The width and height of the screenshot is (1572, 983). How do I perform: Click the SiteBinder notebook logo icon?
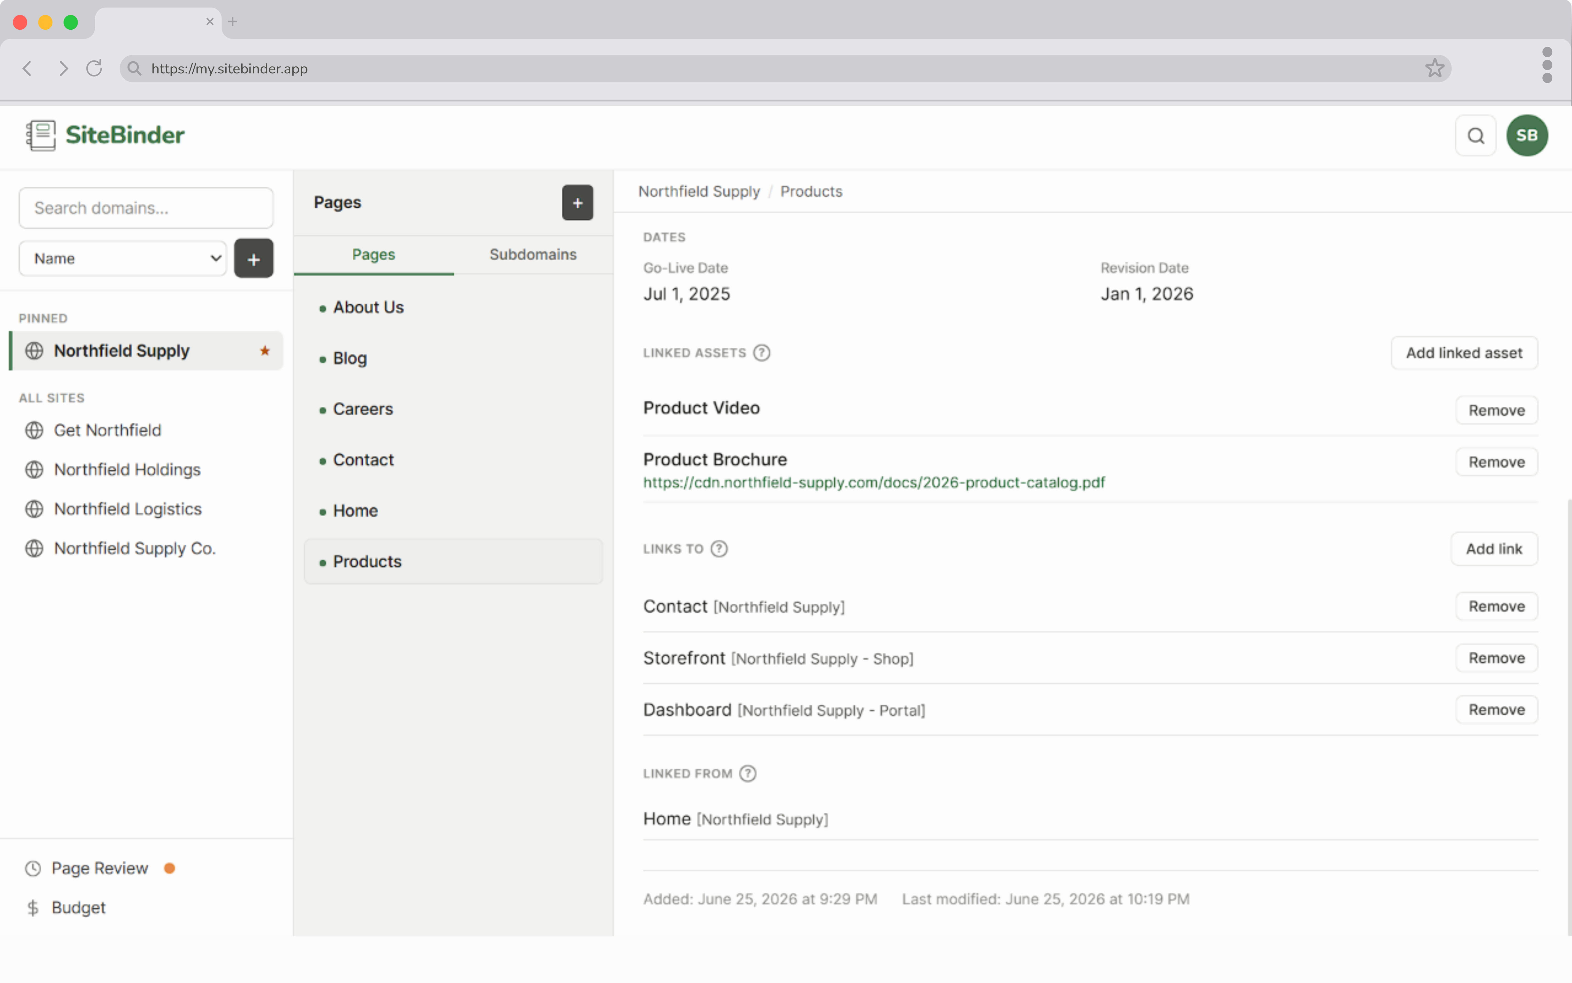[x=41, y=135]
